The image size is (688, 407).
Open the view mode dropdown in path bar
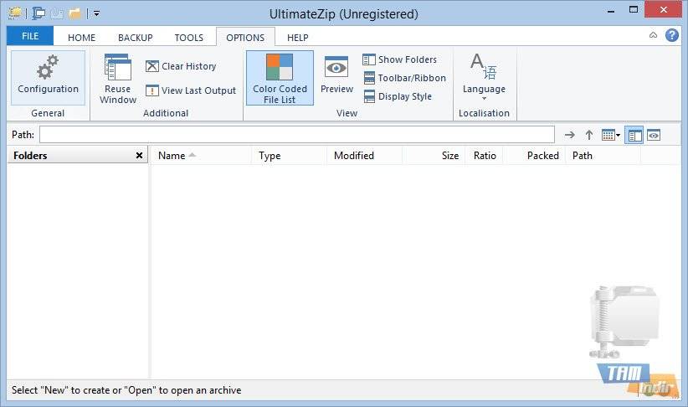[611, 135]
